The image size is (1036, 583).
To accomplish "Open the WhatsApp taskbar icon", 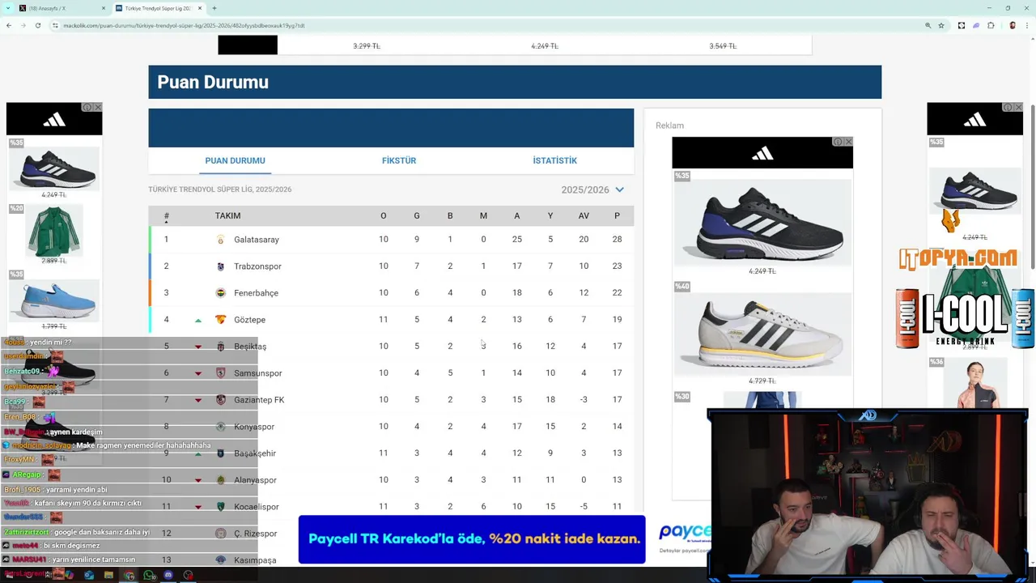I will (149, 576).
